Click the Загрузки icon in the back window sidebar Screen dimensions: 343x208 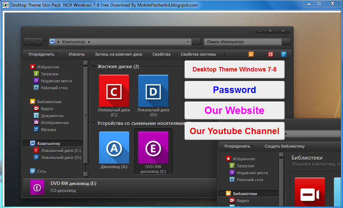(x=232, y=166)
